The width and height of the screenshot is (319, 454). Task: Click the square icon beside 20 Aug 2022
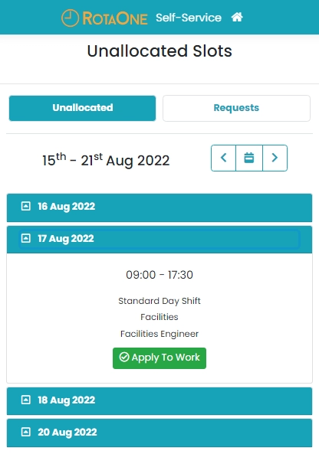coord(26,432)
